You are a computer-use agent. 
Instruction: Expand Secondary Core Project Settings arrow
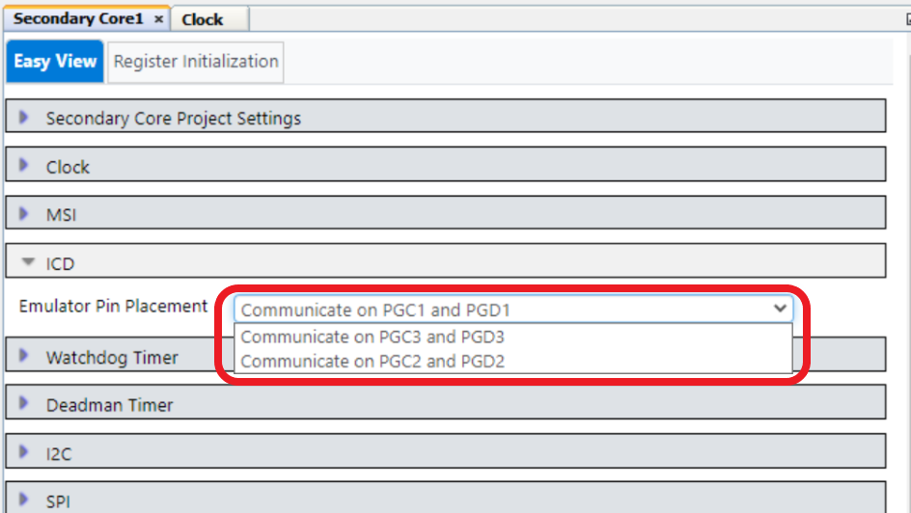pos(23,118)
